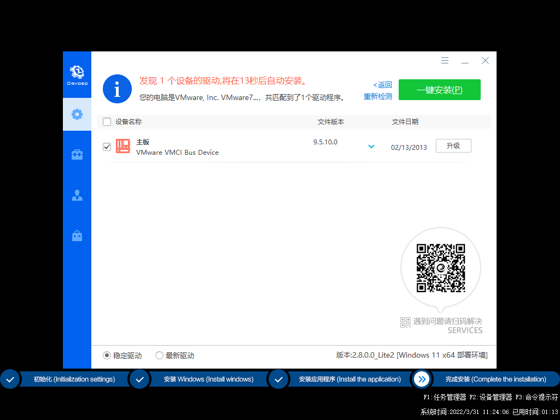Click the 02/13/2013 file date value
560x420 pixels.
[x=409, y=148]
